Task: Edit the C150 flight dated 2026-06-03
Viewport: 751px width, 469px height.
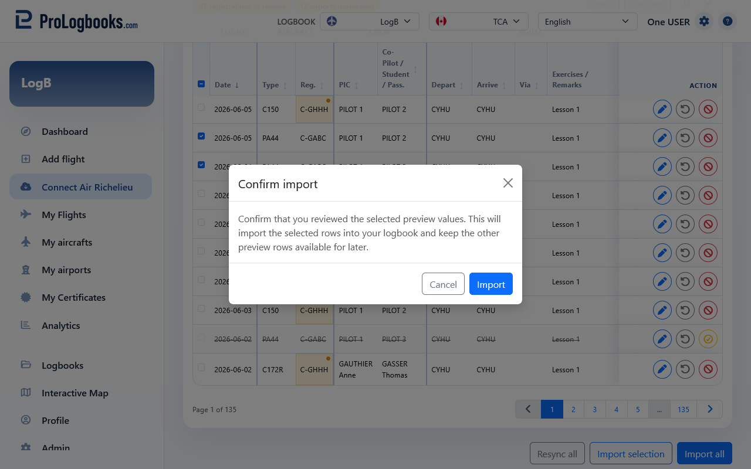Action: (662, 310)
